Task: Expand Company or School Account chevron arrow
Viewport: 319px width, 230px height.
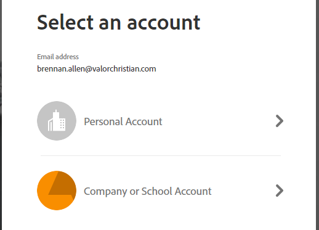Action: (x=280, y=191)
